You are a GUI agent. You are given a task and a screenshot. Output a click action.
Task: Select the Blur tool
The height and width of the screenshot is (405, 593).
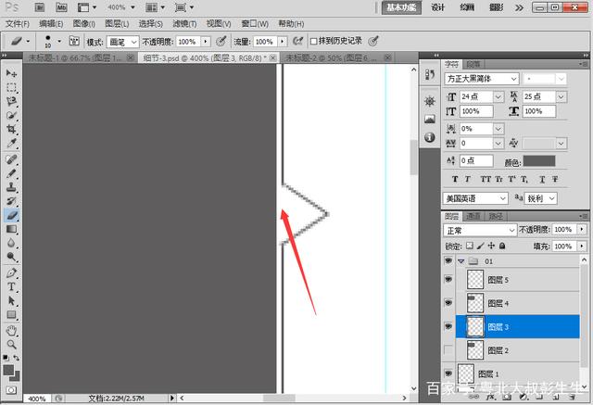11,243
